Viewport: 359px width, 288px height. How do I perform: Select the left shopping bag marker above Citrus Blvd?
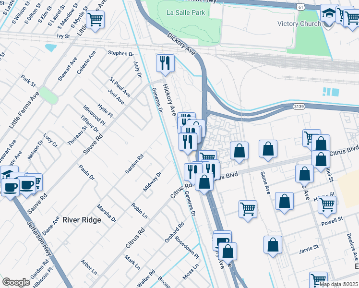[x=239, y=151]
